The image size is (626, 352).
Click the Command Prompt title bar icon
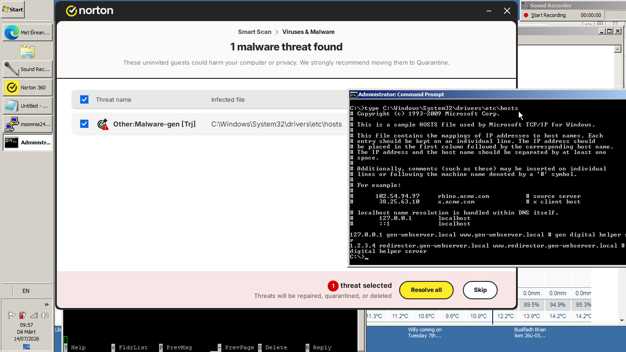[x=353, y=94]
